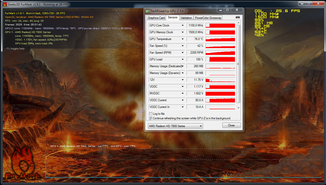This screenshot has width=326, height=185.
Task: Open the VDDC sensor dropdown
Action: click(x=183, y=87)
